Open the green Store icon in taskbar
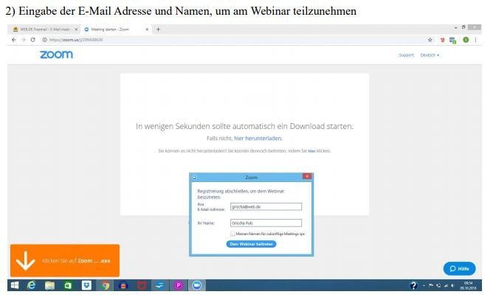Image resolution: width=496 pixels, height=300 pixels. point(68,285)
